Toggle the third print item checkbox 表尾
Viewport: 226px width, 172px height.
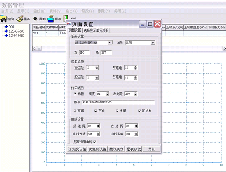pyautogui.click(x=117, y=111)
